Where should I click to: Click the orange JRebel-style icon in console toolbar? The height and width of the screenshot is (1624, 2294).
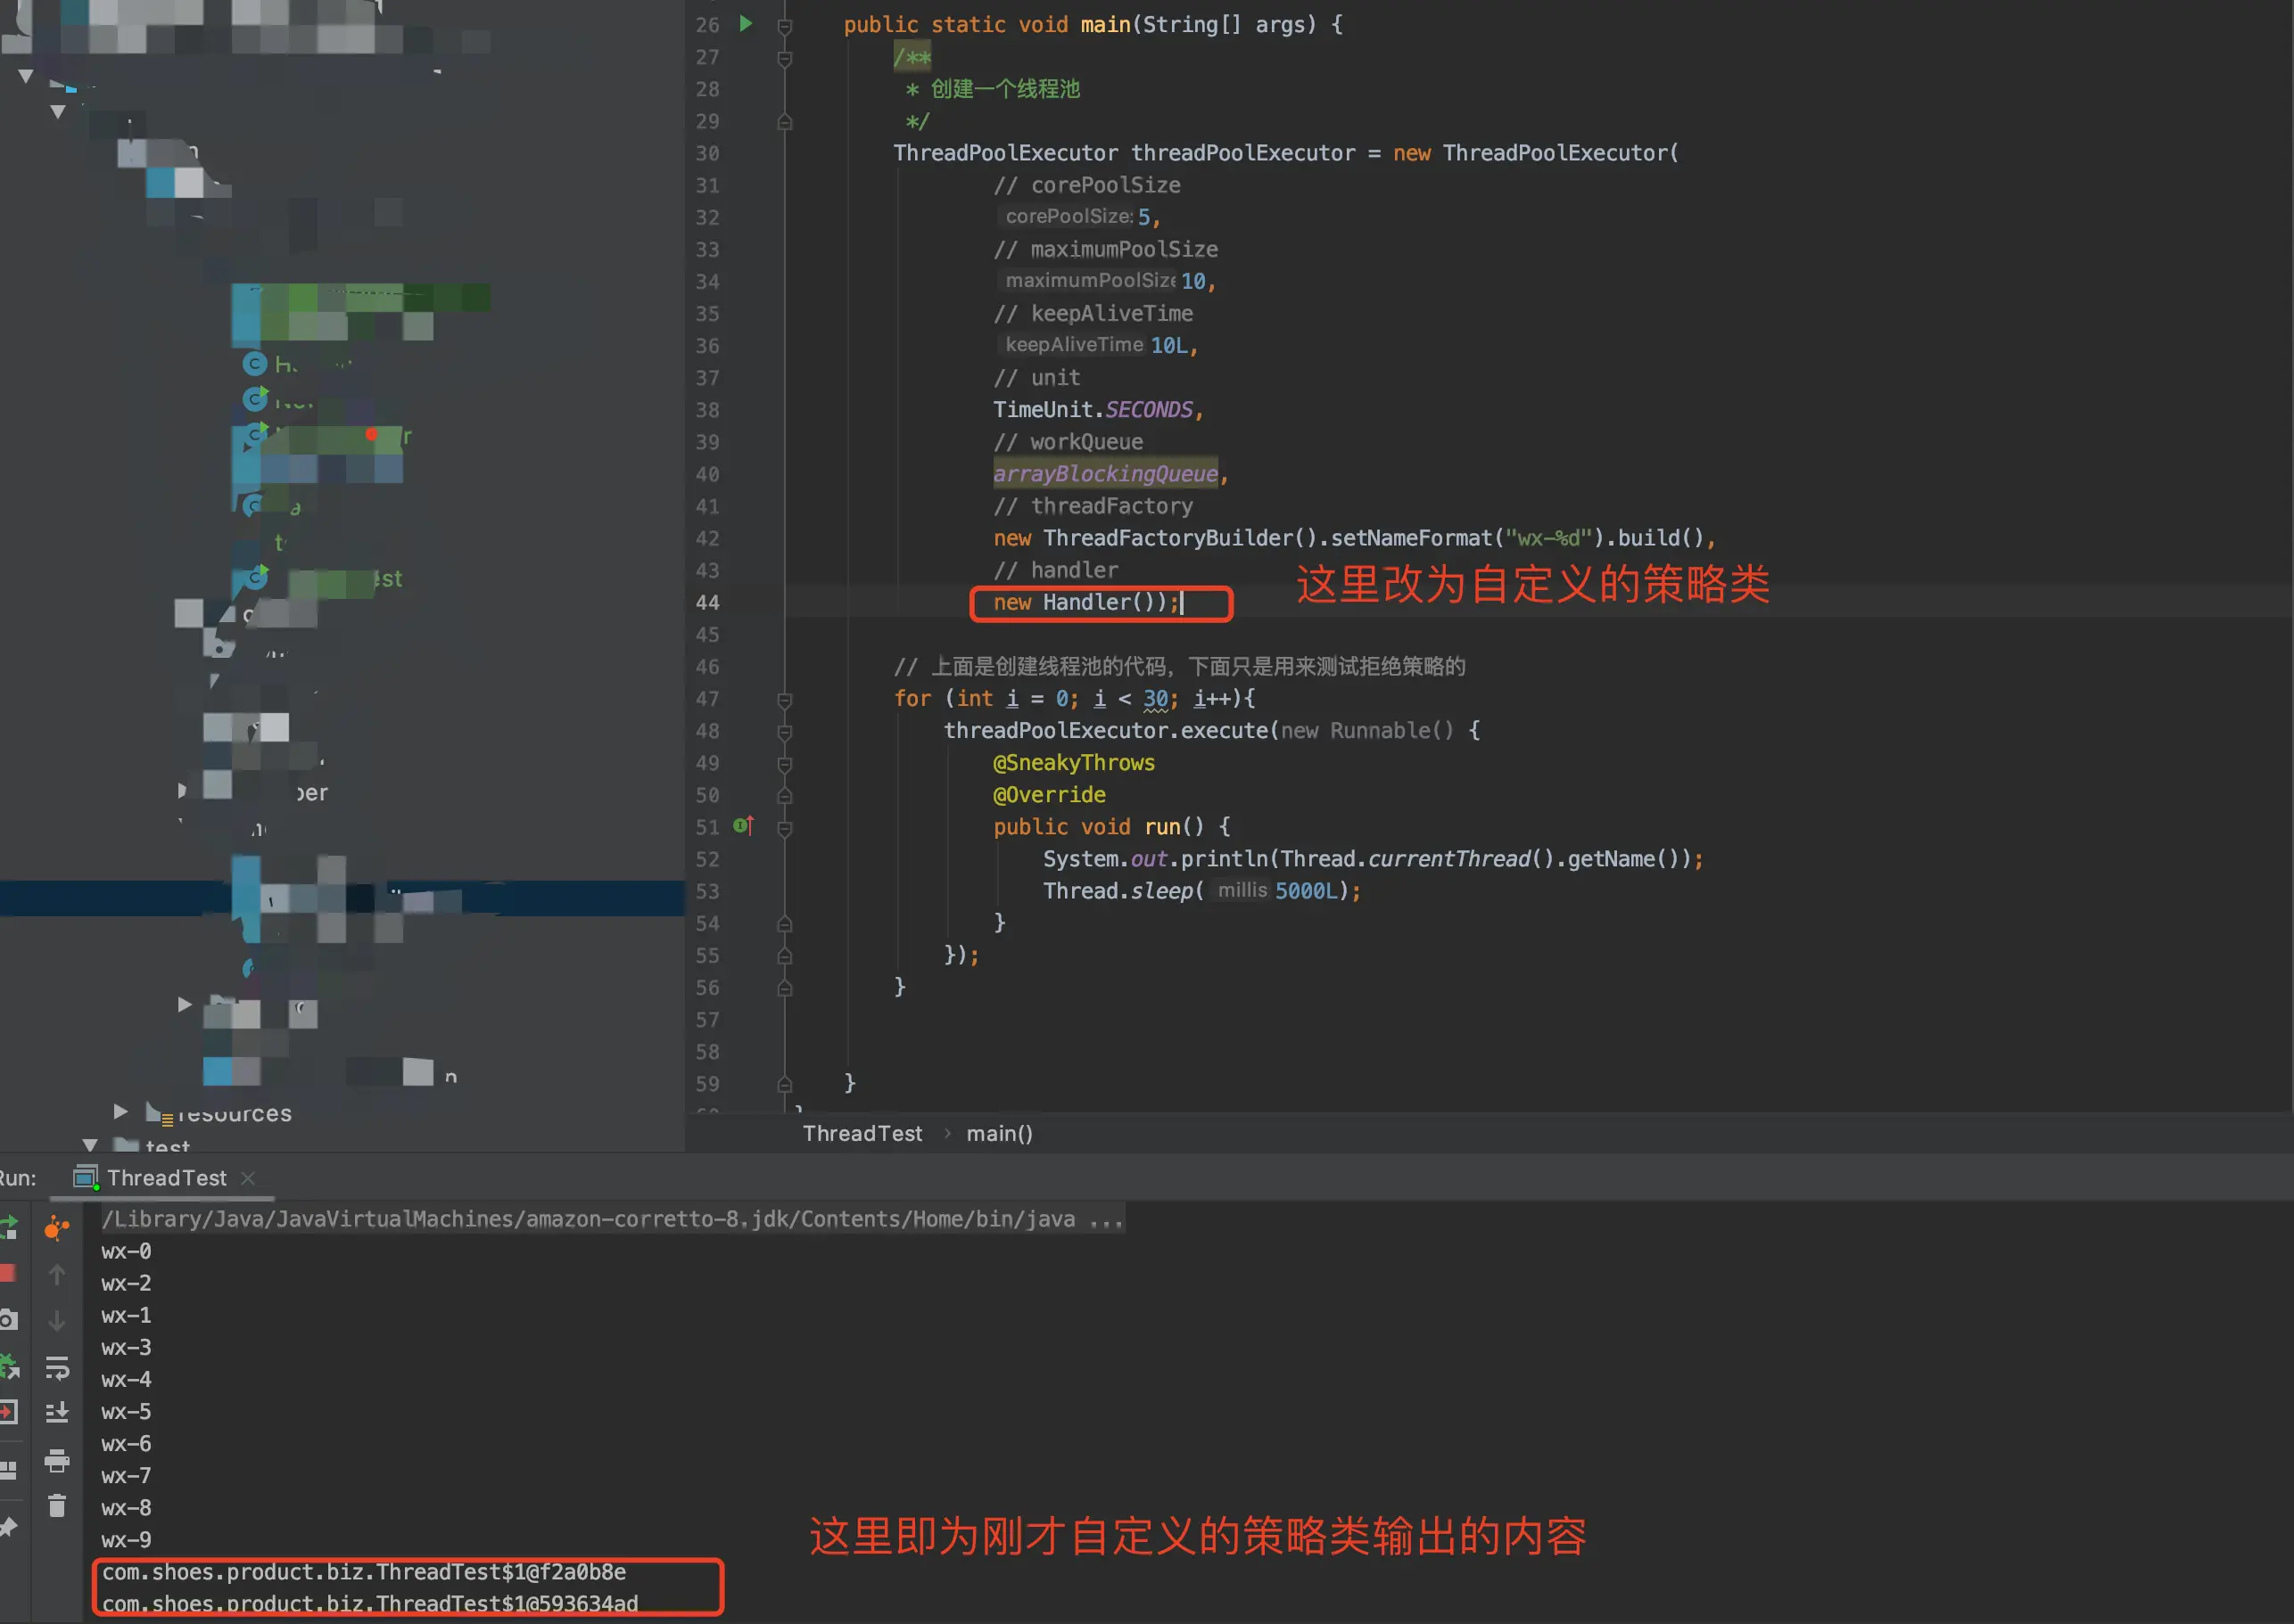click(57, 1228)
